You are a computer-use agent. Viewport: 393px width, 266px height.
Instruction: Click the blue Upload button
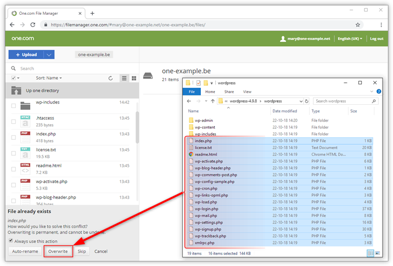[26, 55]
